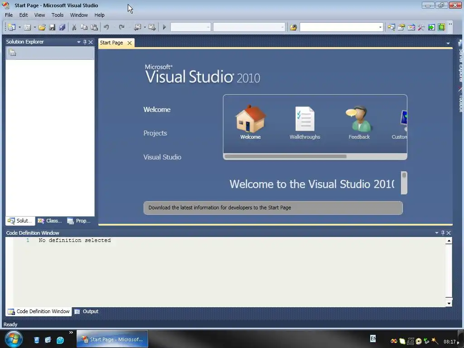Click the Navigate Forward toolbar icon
The height and width of the screenshot is (348, 464).
click(152, 27)
